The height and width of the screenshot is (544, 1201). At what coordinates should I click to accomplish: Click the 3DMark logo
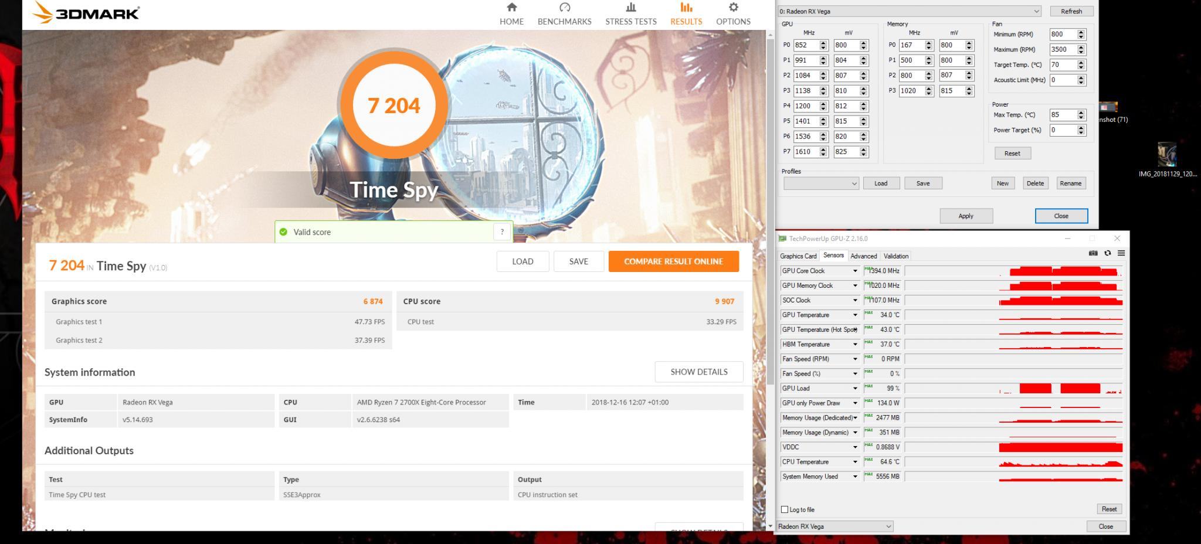pos(86,12)
